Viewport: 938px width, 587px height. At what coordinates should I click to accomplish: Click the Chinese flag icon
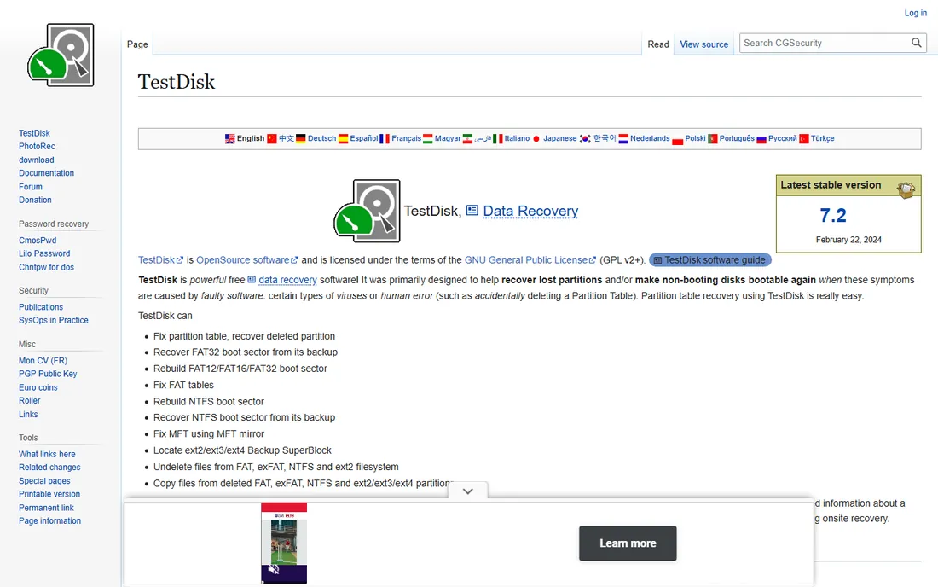point(271,139)
